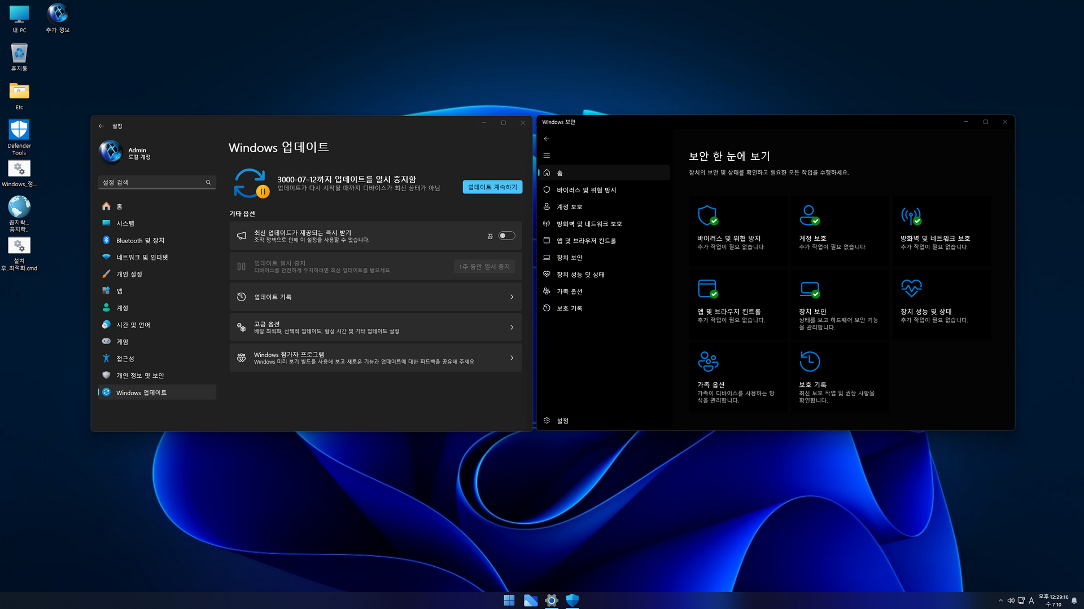
Task: Open Family options tile icon
Action: [707, 361]
